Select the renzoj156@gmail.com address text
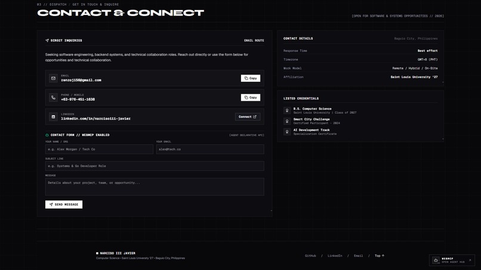The image size is (481, 270). coord(81,80)
